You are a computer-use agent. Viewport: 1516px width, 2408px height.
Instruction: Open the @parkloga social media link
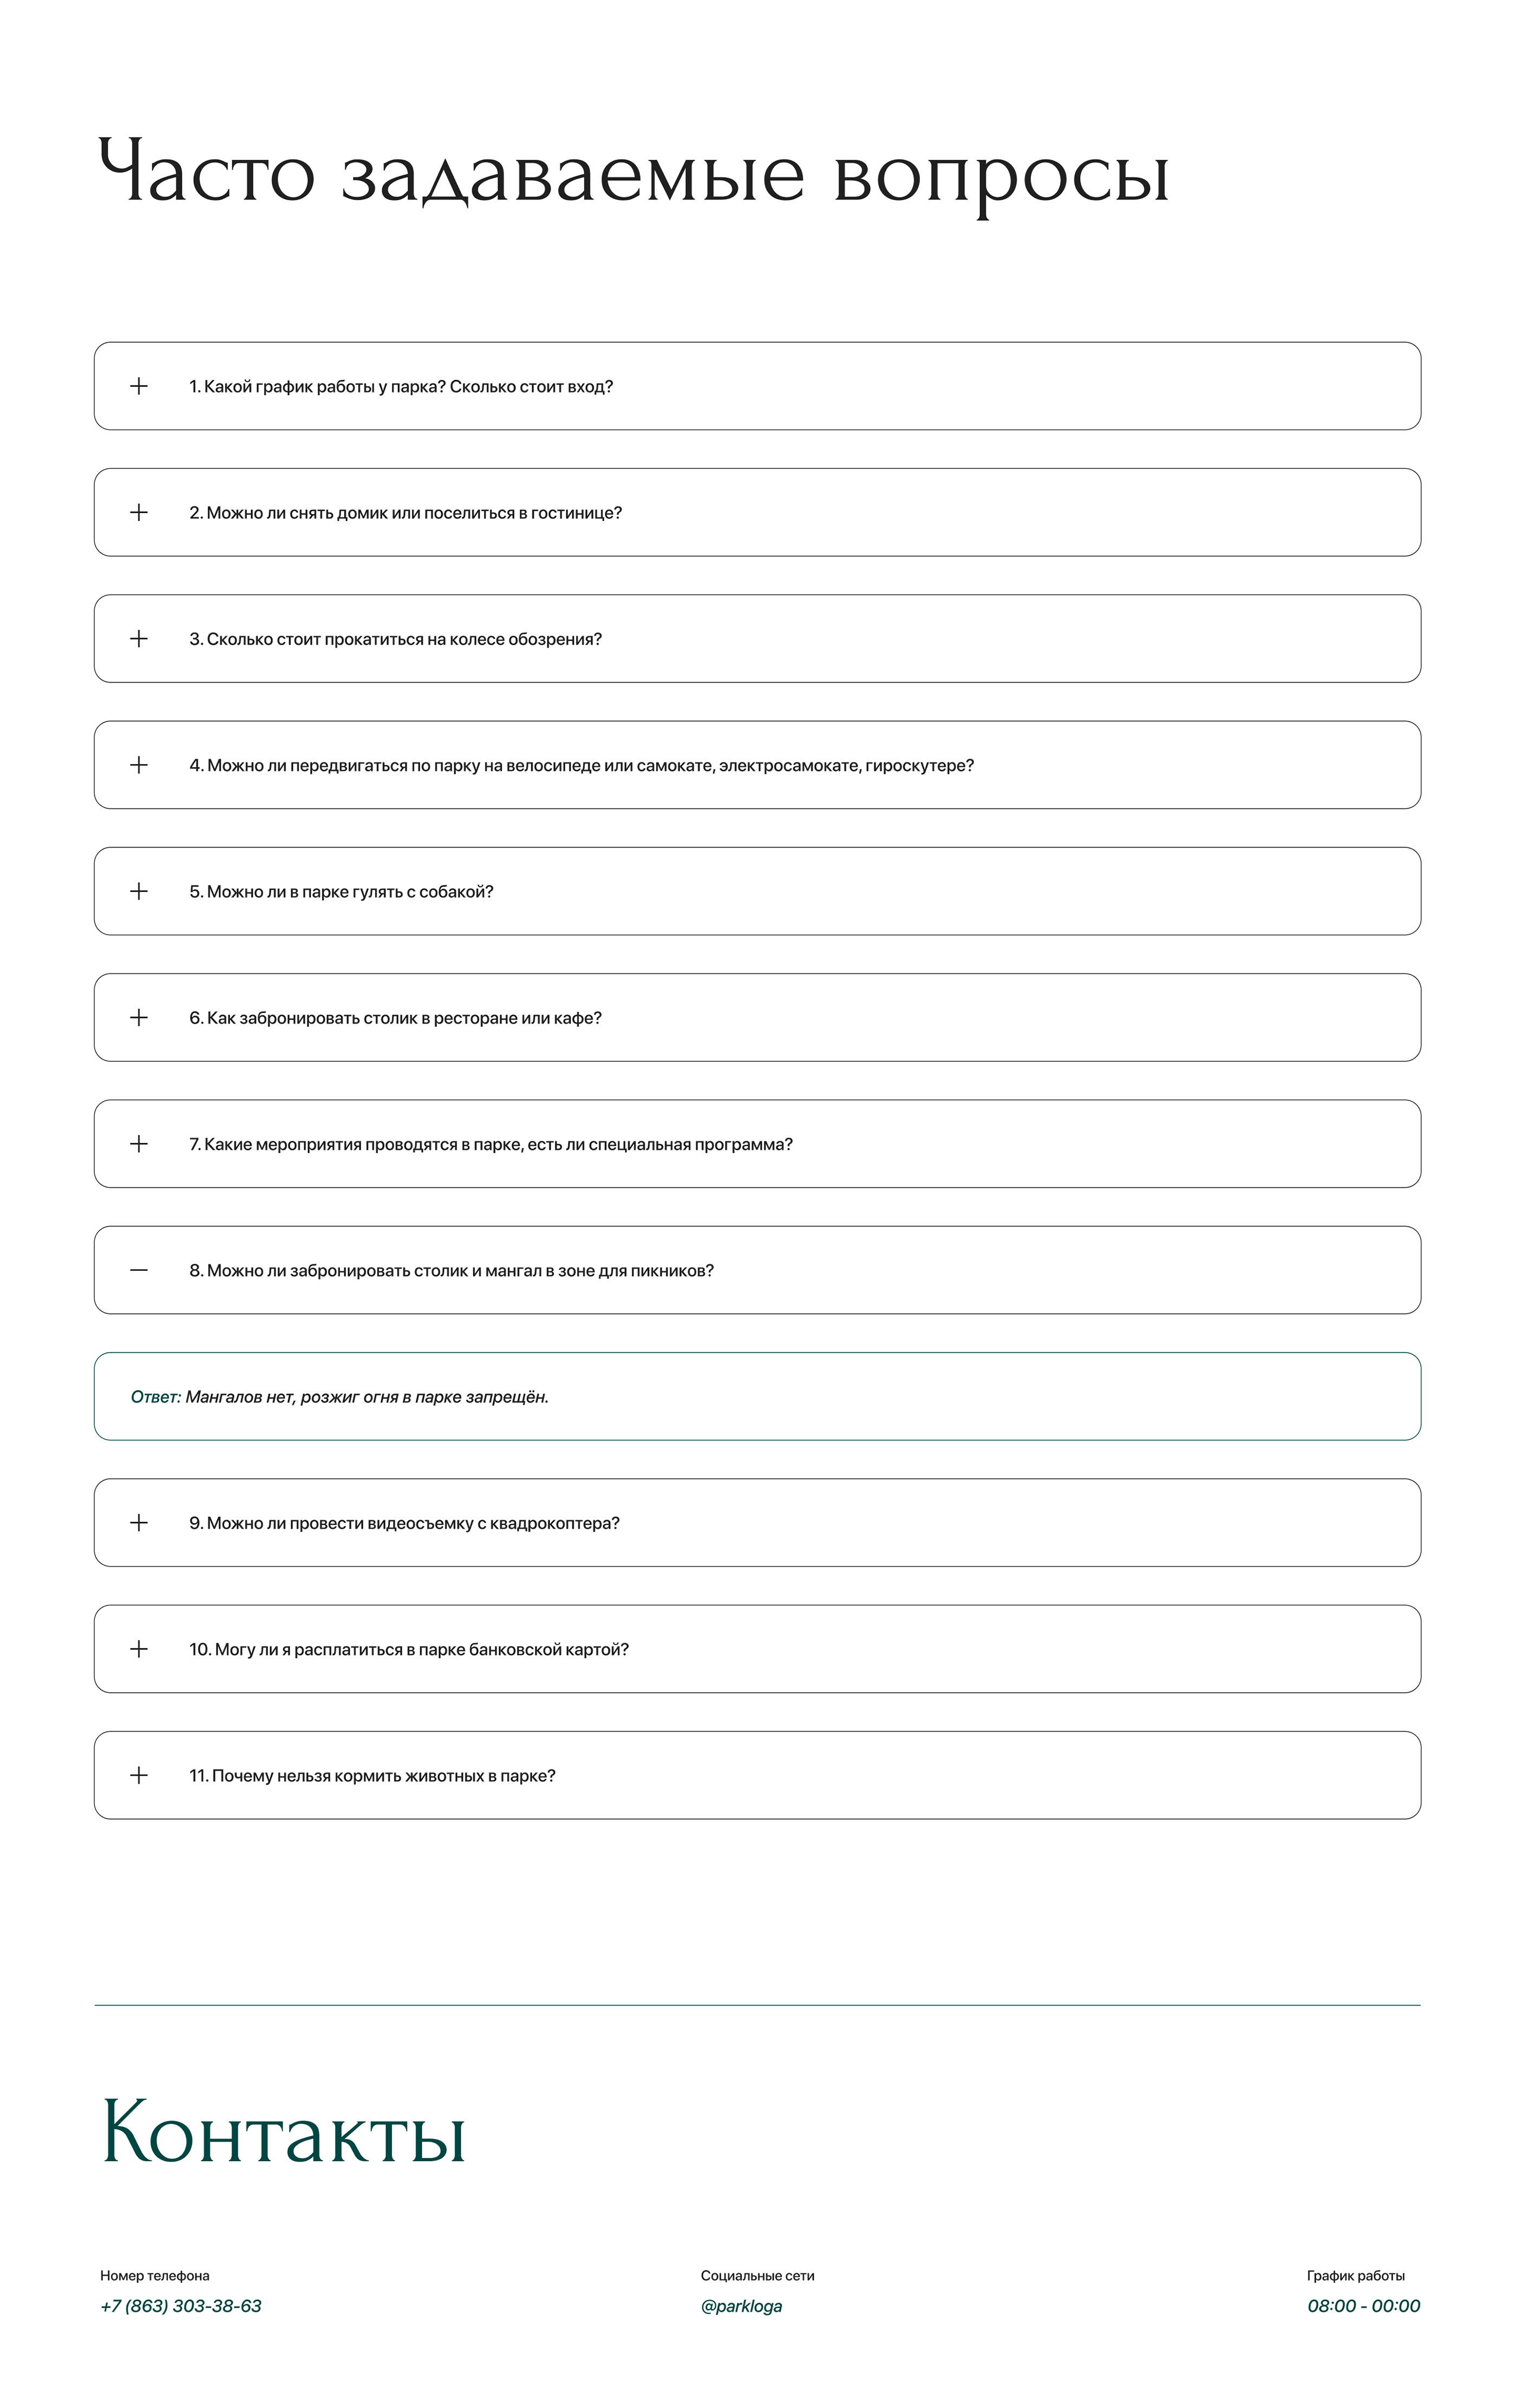[741, 2306]
